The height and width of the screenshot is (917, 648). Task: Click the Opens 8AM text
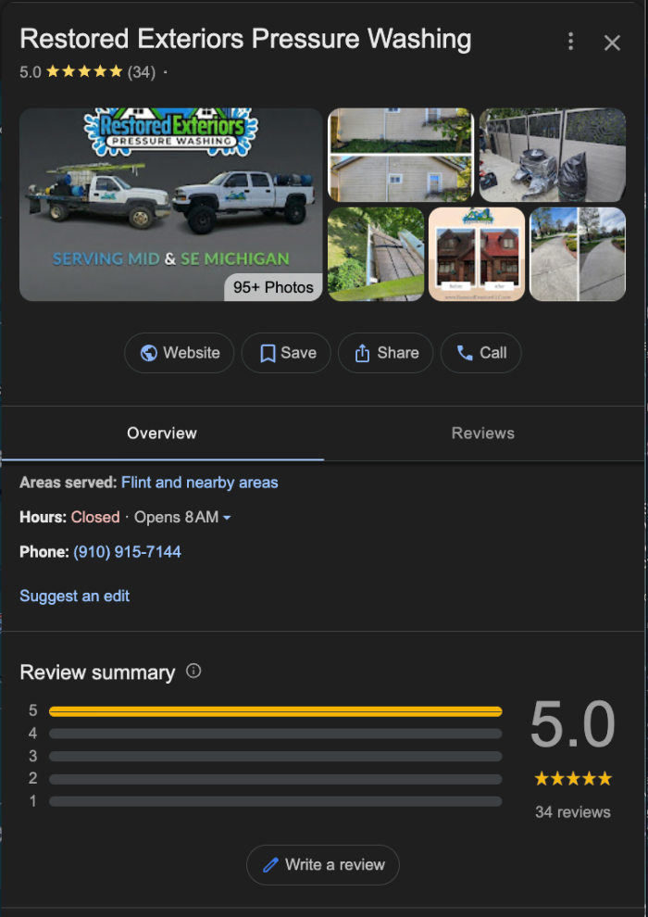click(177, 518)
